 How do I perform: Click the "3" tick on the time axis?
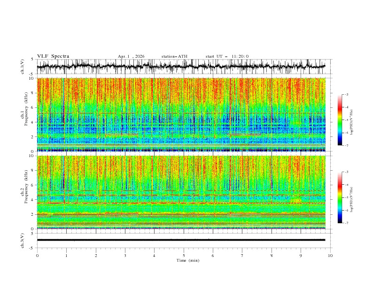point(125,256)
